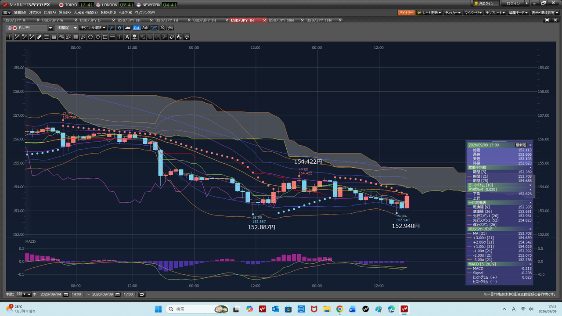Pick the ruler measurement tool
This screenshot has height=316, width=562.
click(39, 37)
